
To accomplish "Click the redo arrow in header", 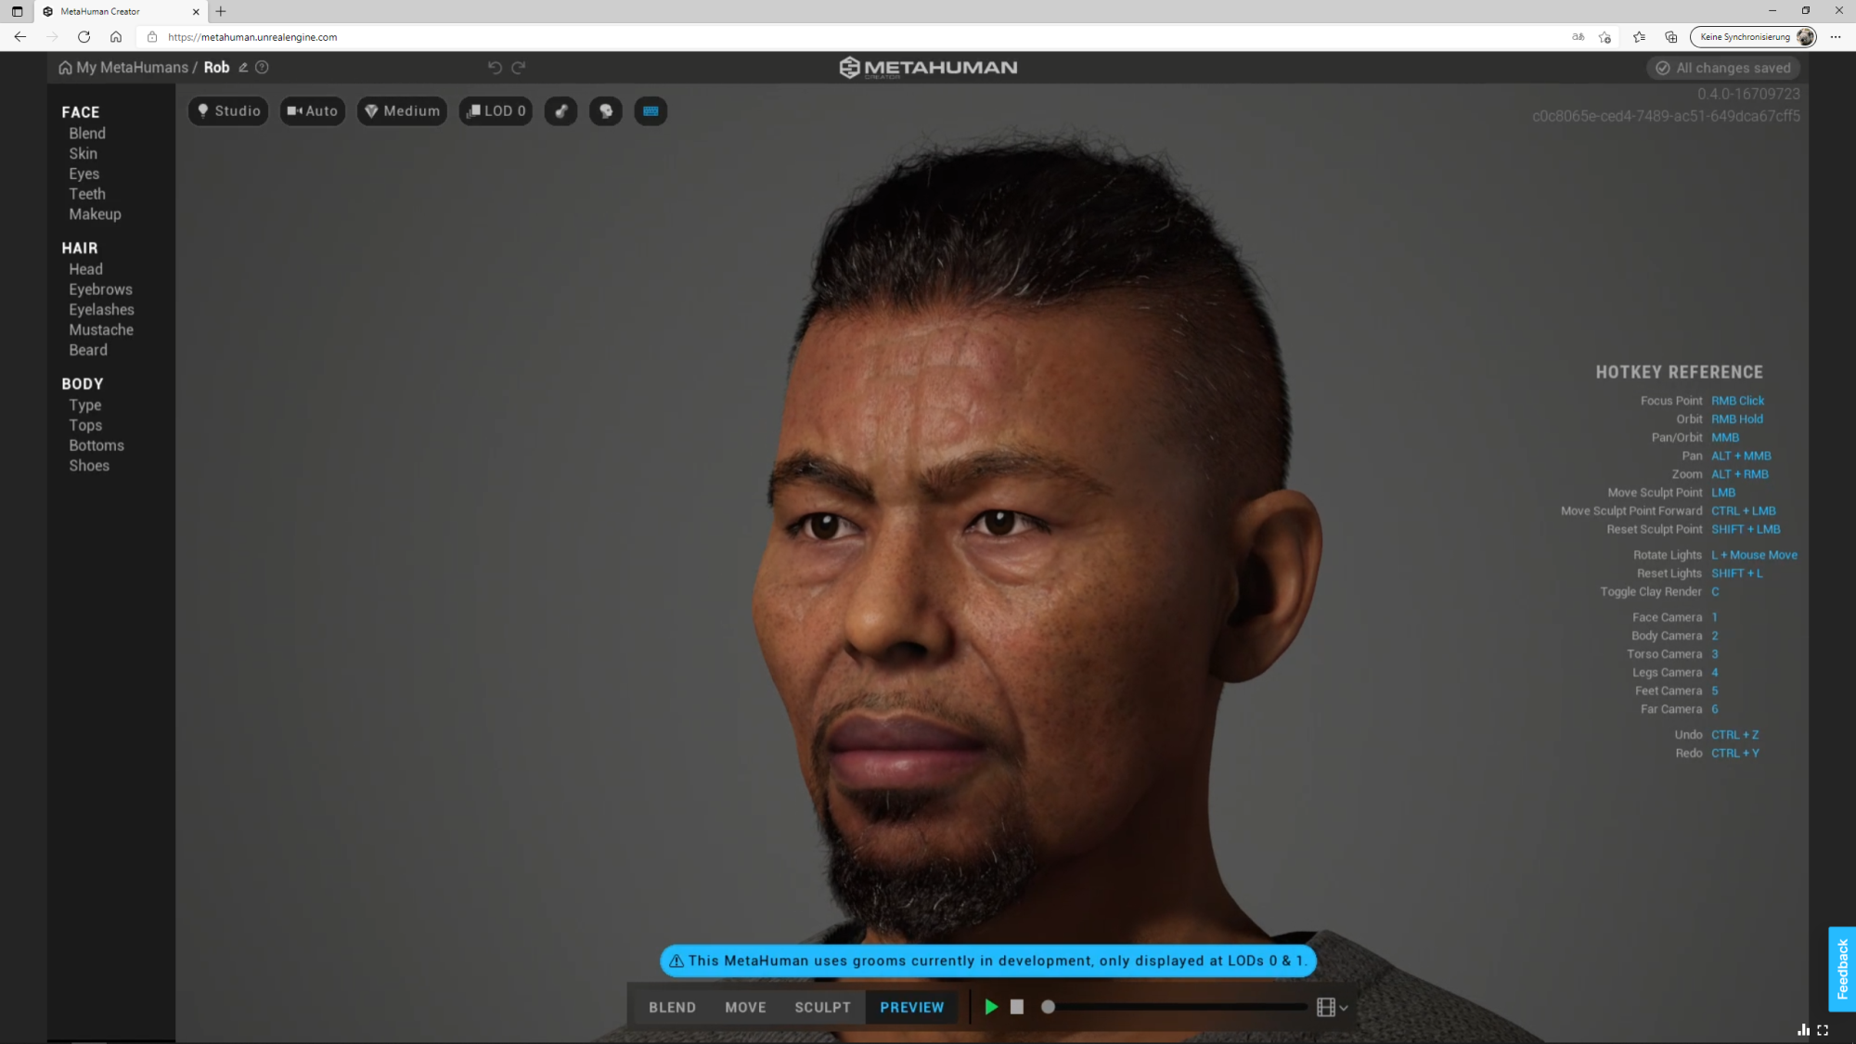I will click(x=519, y=67).
